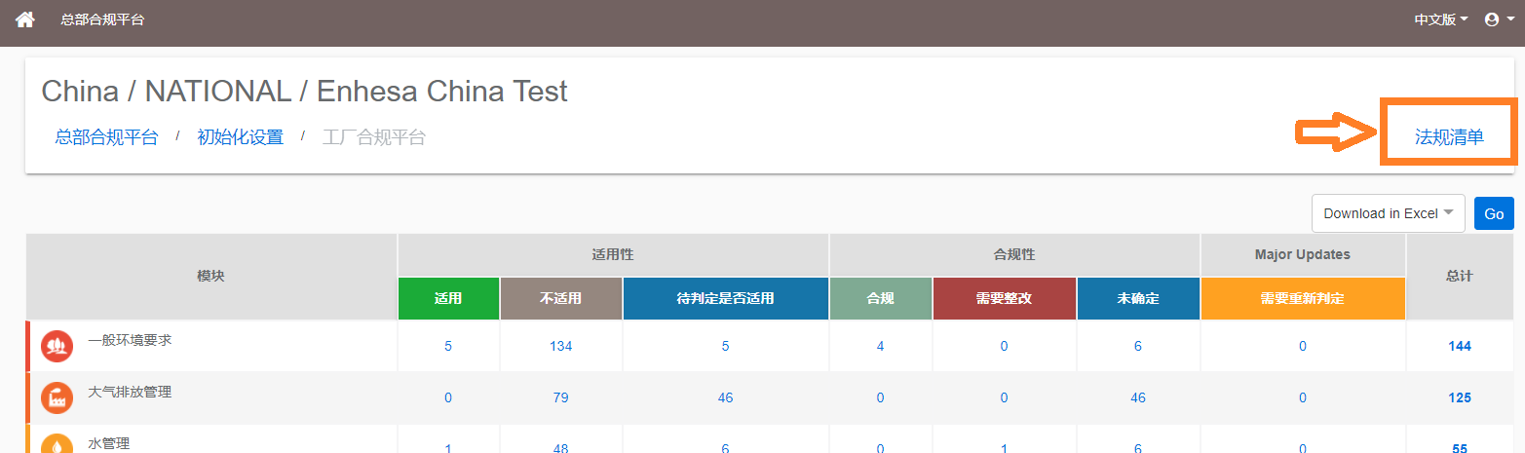The width and height of the screenshot is (1525, 453).
Task: Open the 法规清单 link
Action: tap(1449, 137)
